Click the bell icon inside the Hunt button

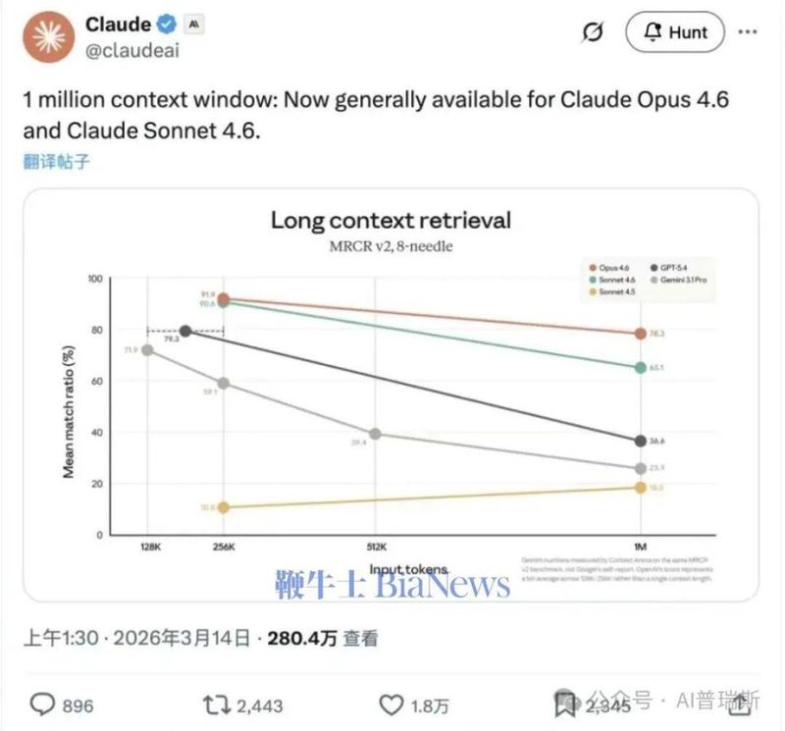pos(653,32)
